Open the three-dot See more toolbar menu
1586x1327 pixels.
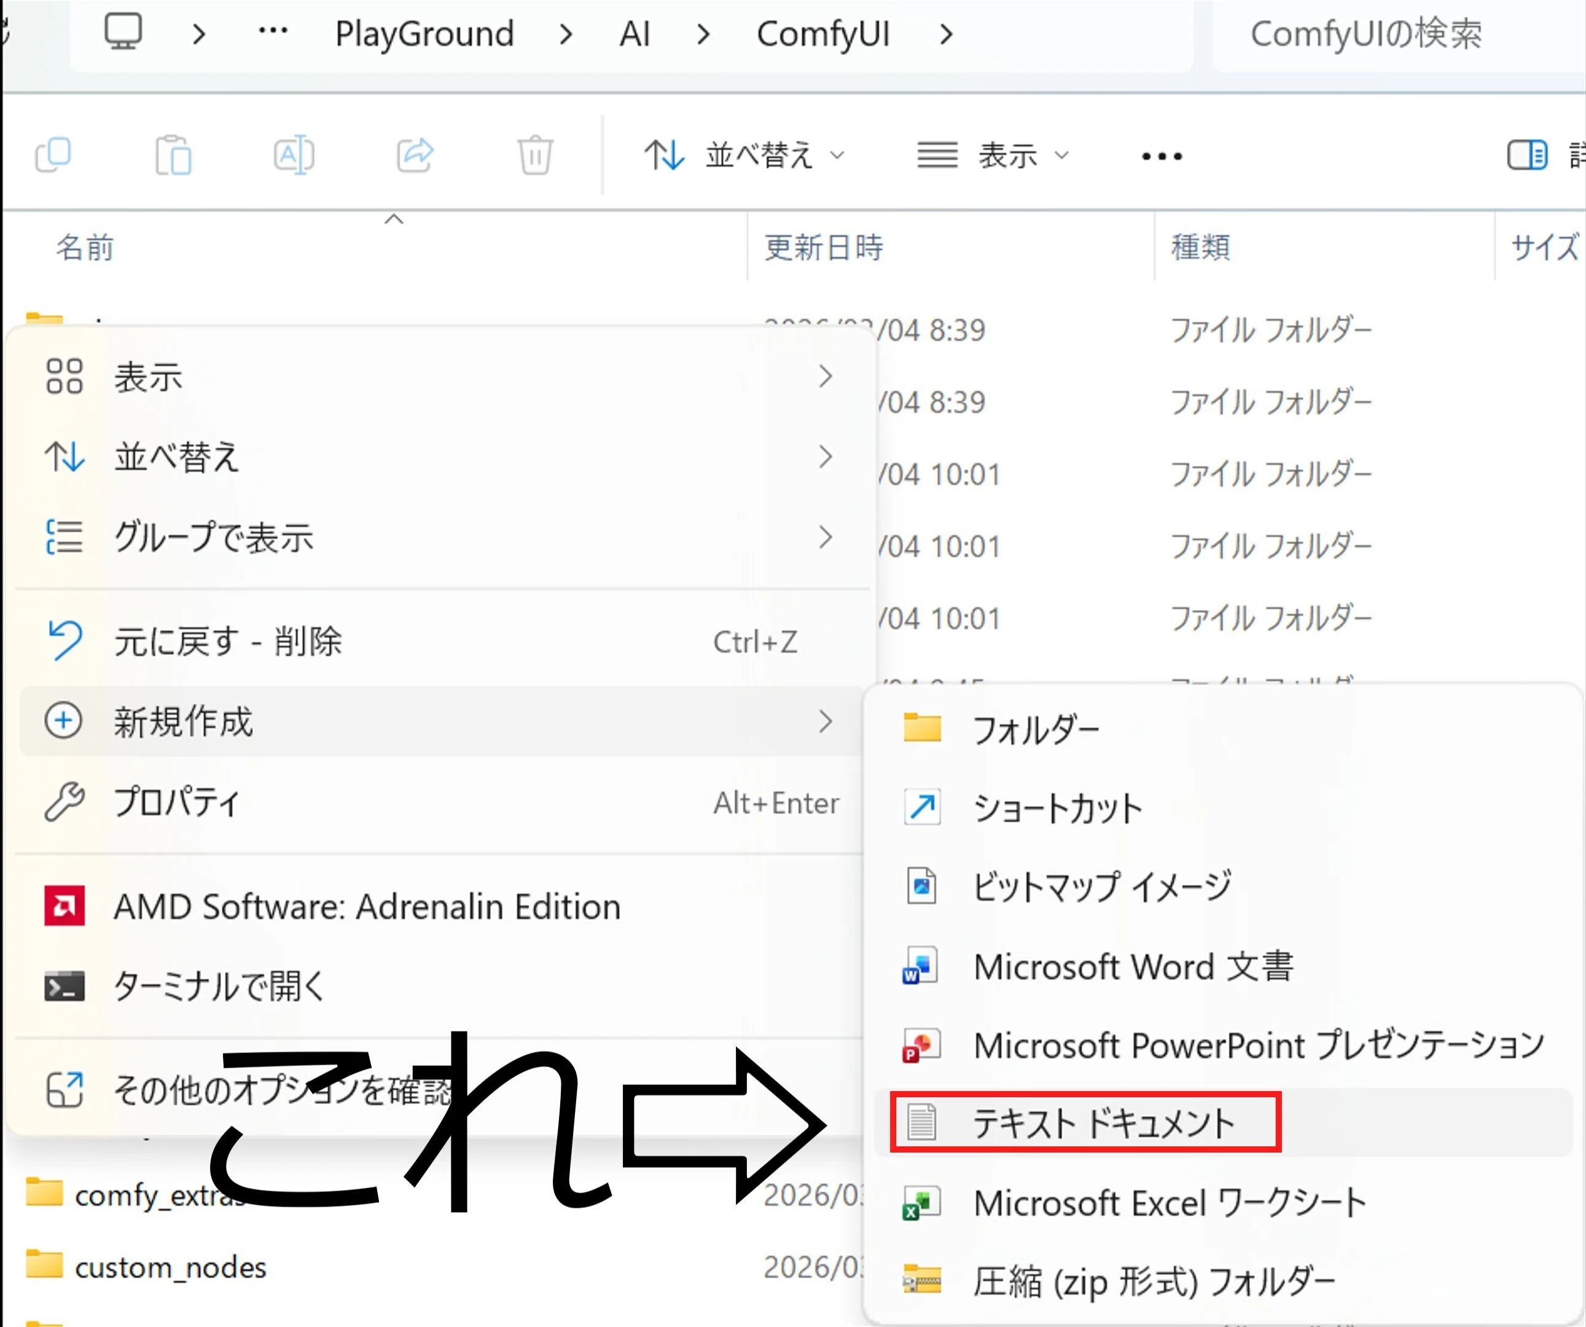(1162, 156)
